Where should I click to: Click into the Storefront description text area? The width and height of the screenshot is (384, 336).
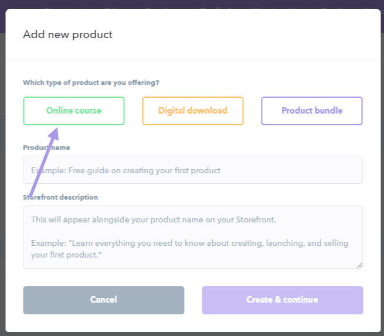tap(193, 237)
